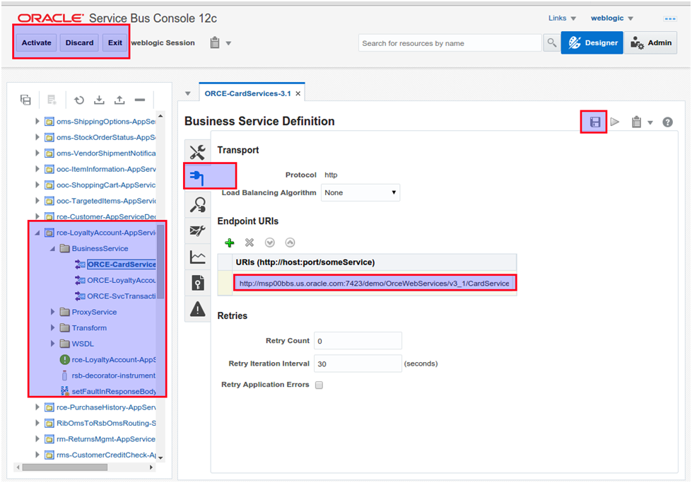Screen dimensions: 692x483
Task: Expand oms-ShippingOptions project node
Action: tap(37, 121)
